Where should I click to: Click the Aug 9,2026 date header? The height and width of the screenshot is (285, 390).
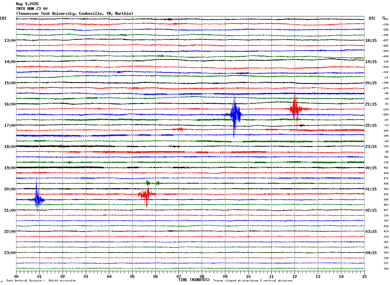[x=27, y=4]
